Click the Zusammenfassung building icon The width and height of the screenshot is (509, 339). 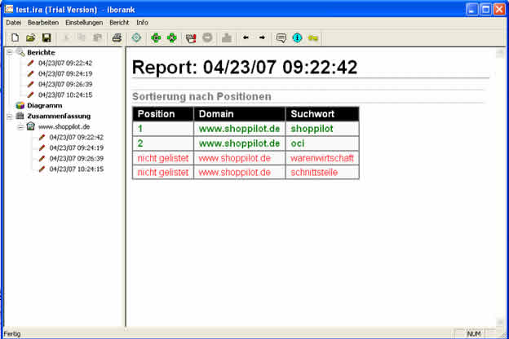click(x=20, y=116)
